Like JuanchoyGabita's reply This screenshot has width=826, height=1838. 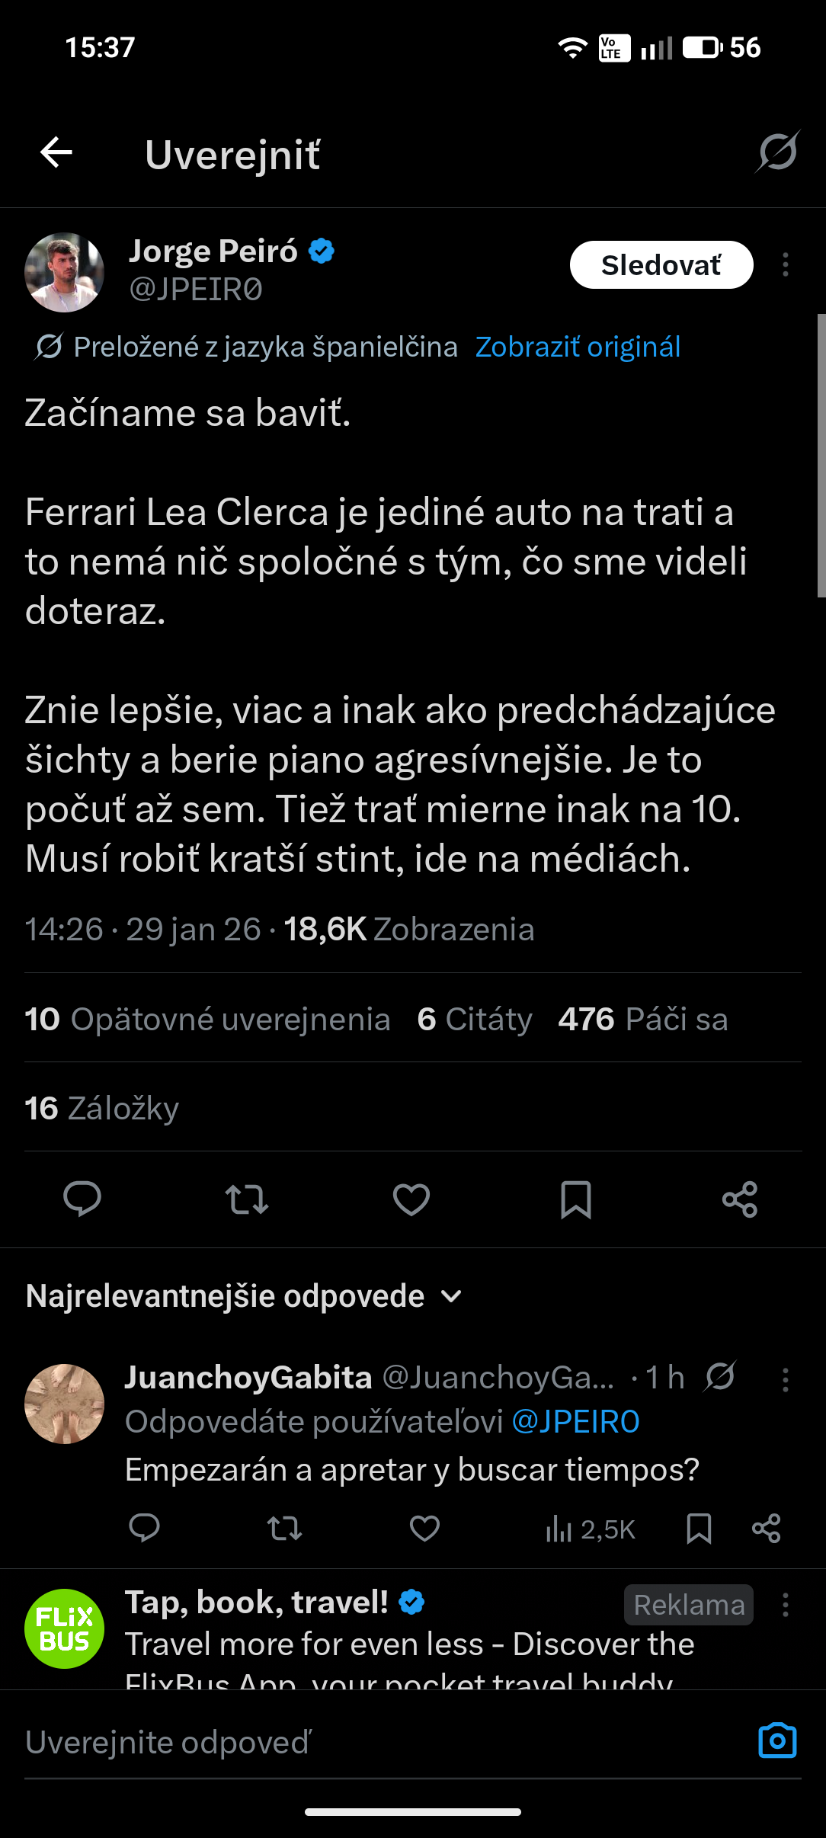click(424, 1529)
